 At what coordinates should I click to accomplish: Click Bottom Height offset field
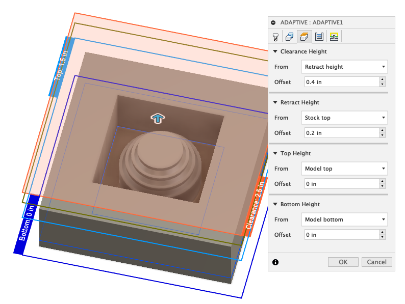[342, 235]
